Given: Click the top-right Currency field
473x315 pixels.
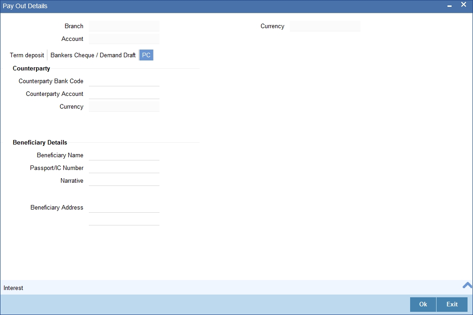Looking at the screenshot, I should 325,26.
